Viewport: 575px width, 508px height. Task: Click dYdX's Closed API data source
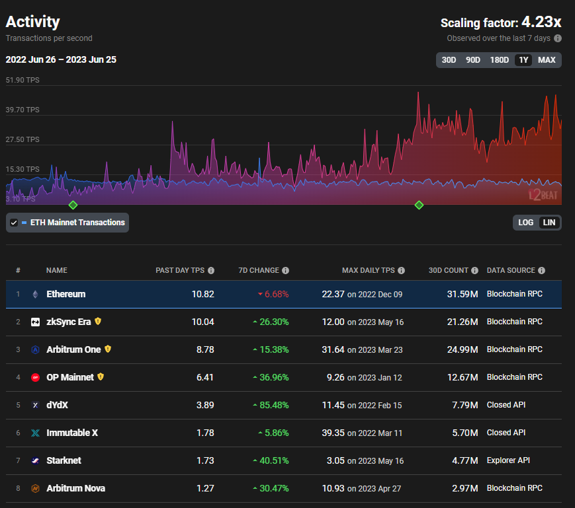[x=506, y=405]
